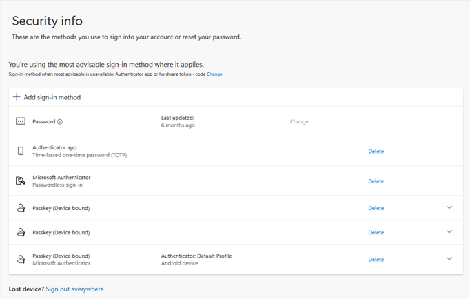Click 'These are the methods you use' description

(127, 37)
